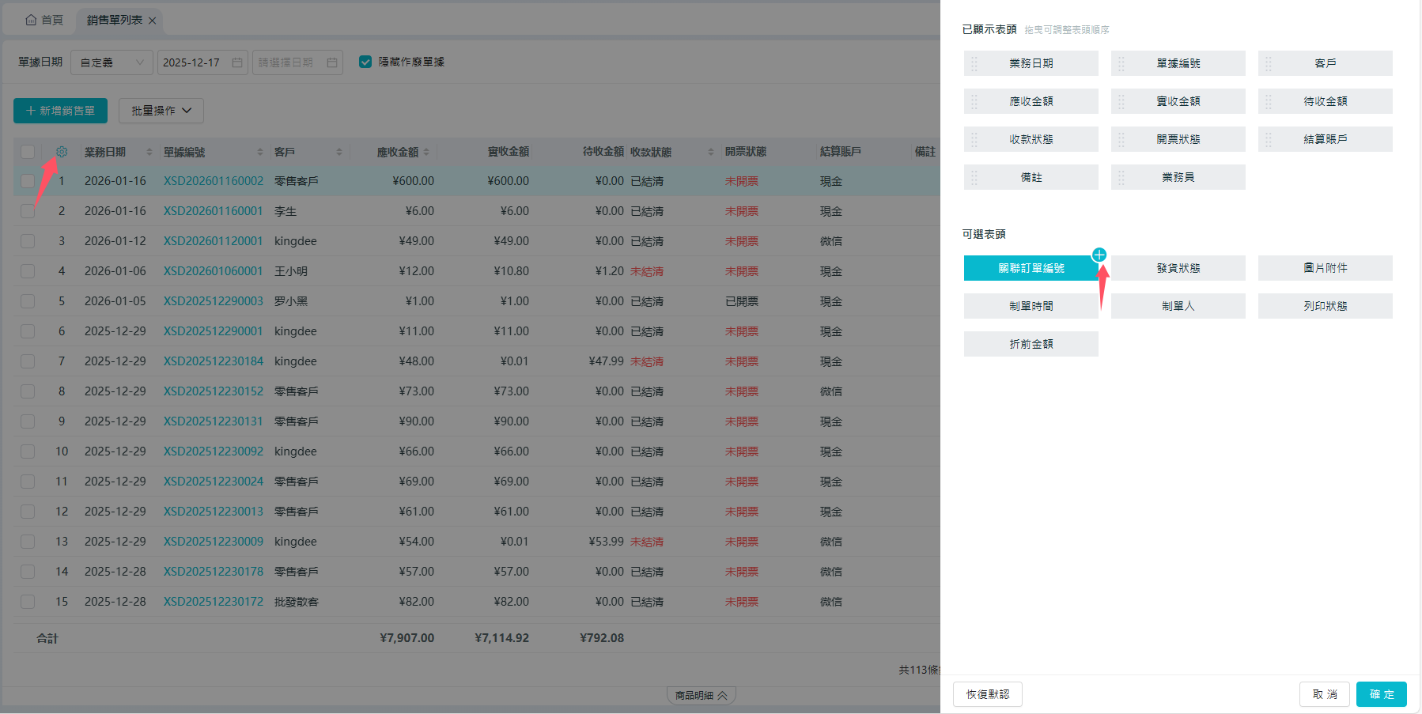Click the plus icon on 關聯訂單編號

pyautogui.click(x=1099, y=255)
